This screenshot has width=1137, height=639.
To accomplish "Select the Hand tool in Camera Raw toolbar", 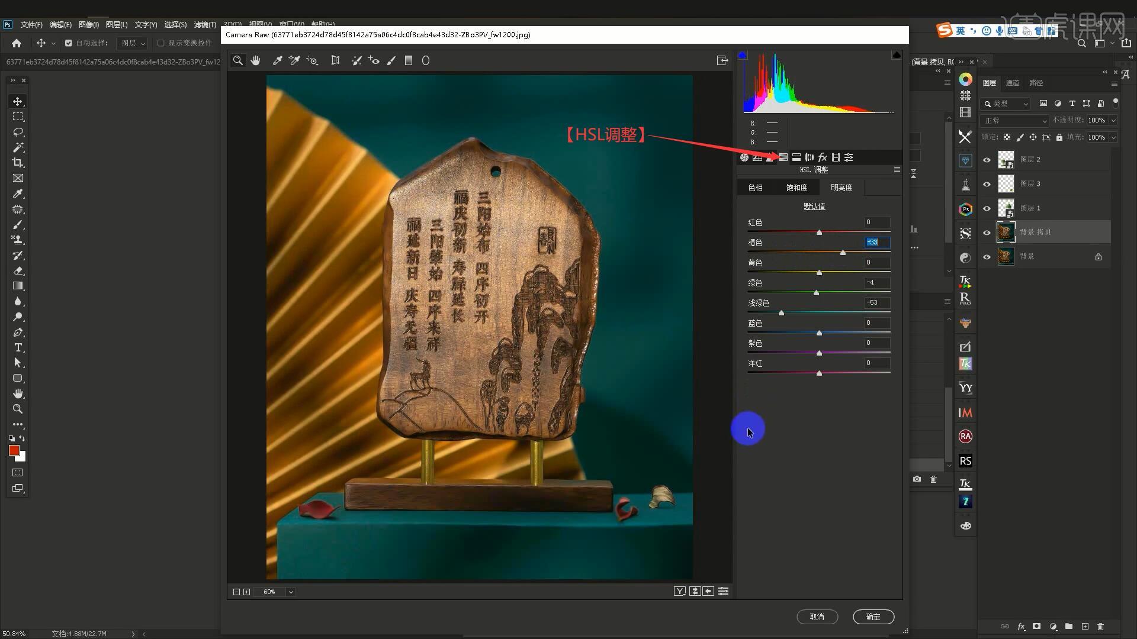I will (x=255, y=60).
